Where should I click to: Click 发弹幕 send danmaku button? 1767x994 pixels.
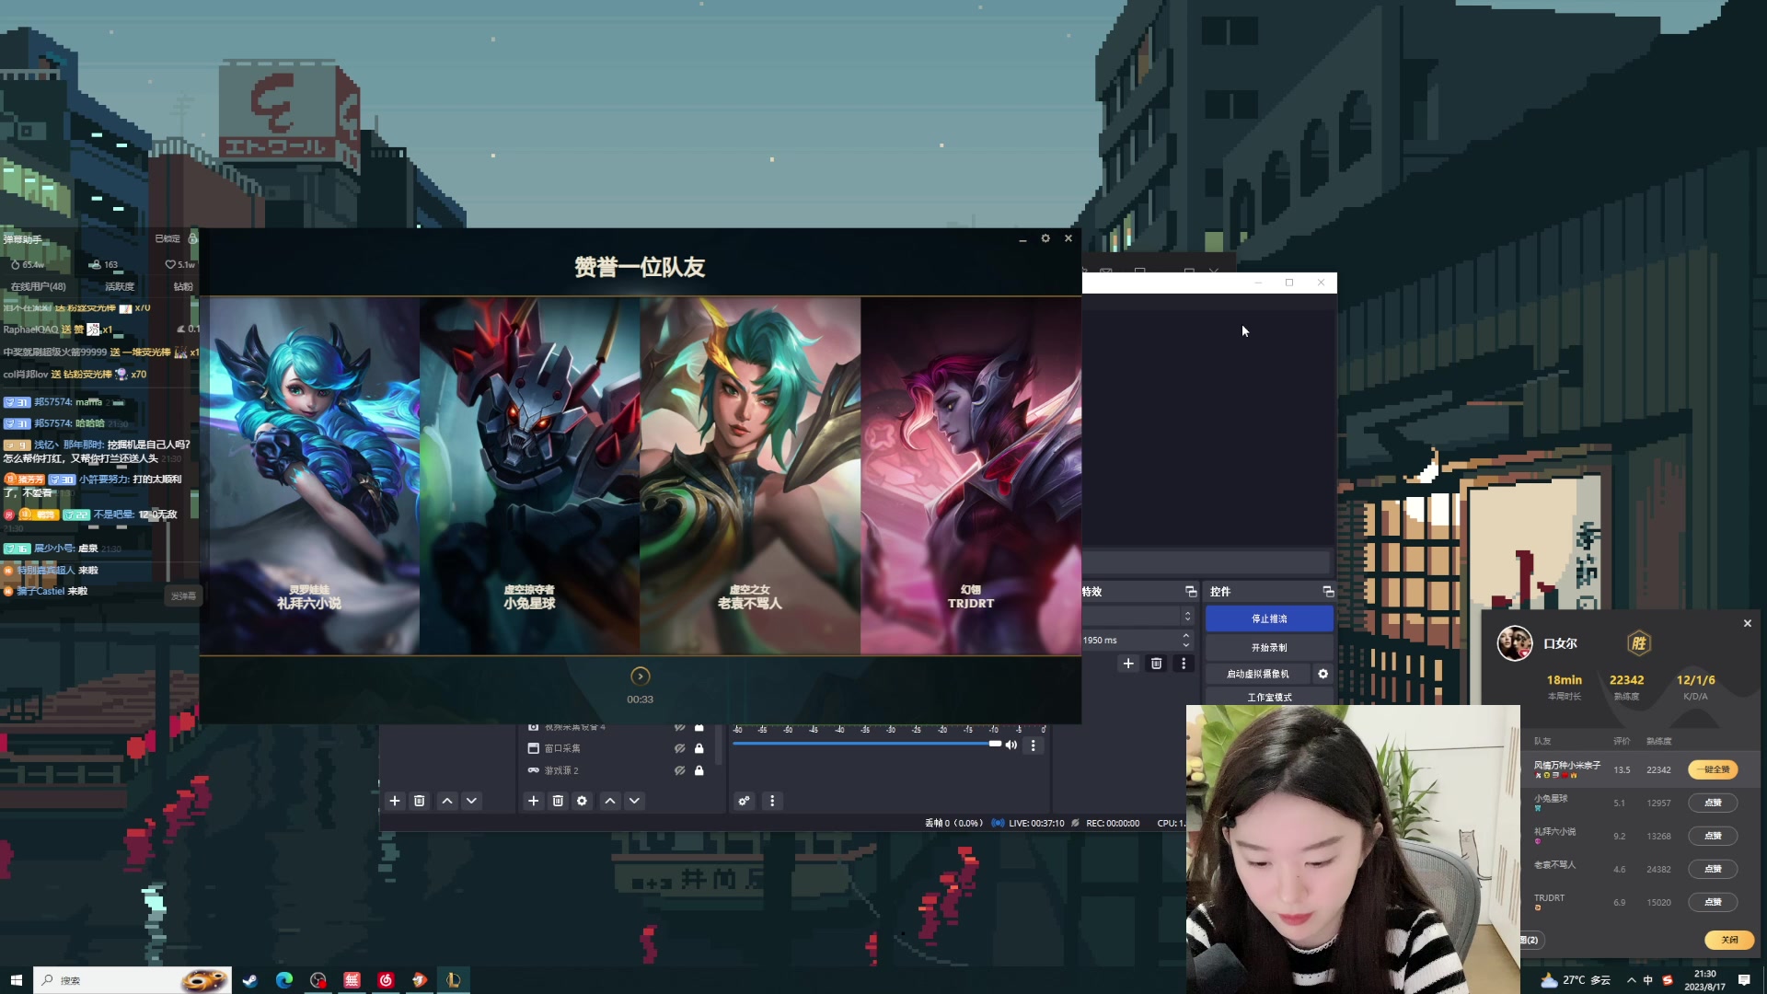click(183, 595)
